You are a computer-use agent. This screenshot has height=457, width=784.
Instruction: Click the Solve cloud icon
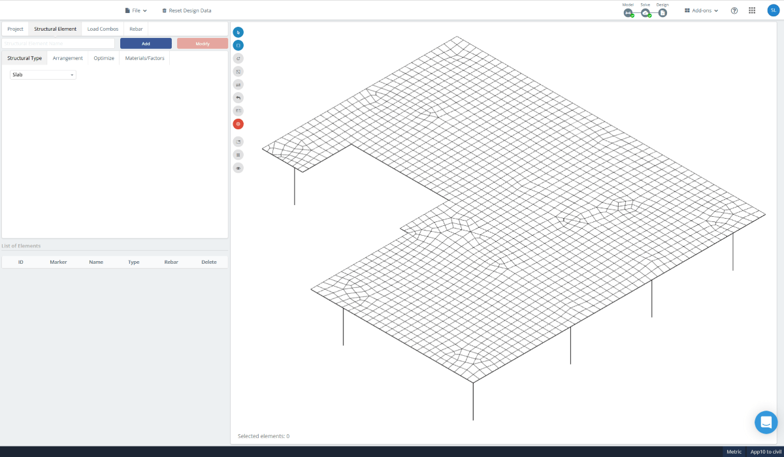[645, 12]
